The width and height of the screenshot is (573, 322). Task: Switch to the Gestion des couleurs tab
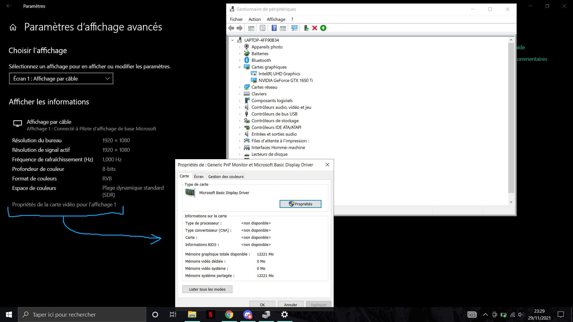click(x=226, y=177)
